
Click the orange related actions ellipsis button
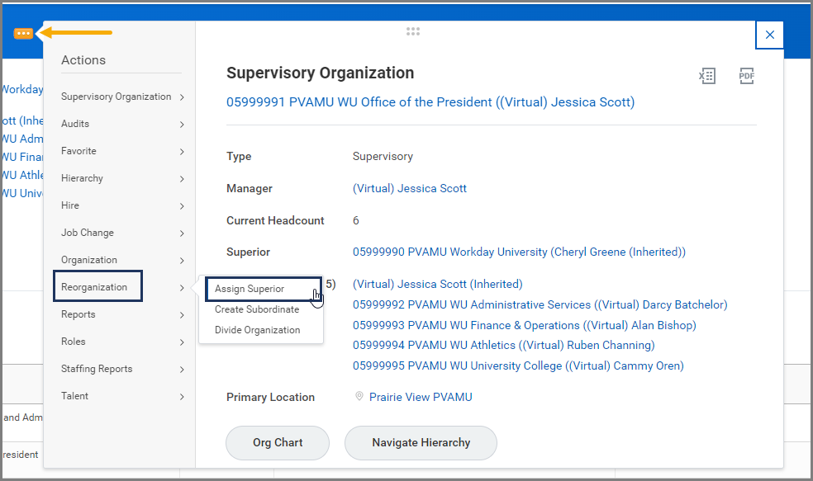point(23,33)
